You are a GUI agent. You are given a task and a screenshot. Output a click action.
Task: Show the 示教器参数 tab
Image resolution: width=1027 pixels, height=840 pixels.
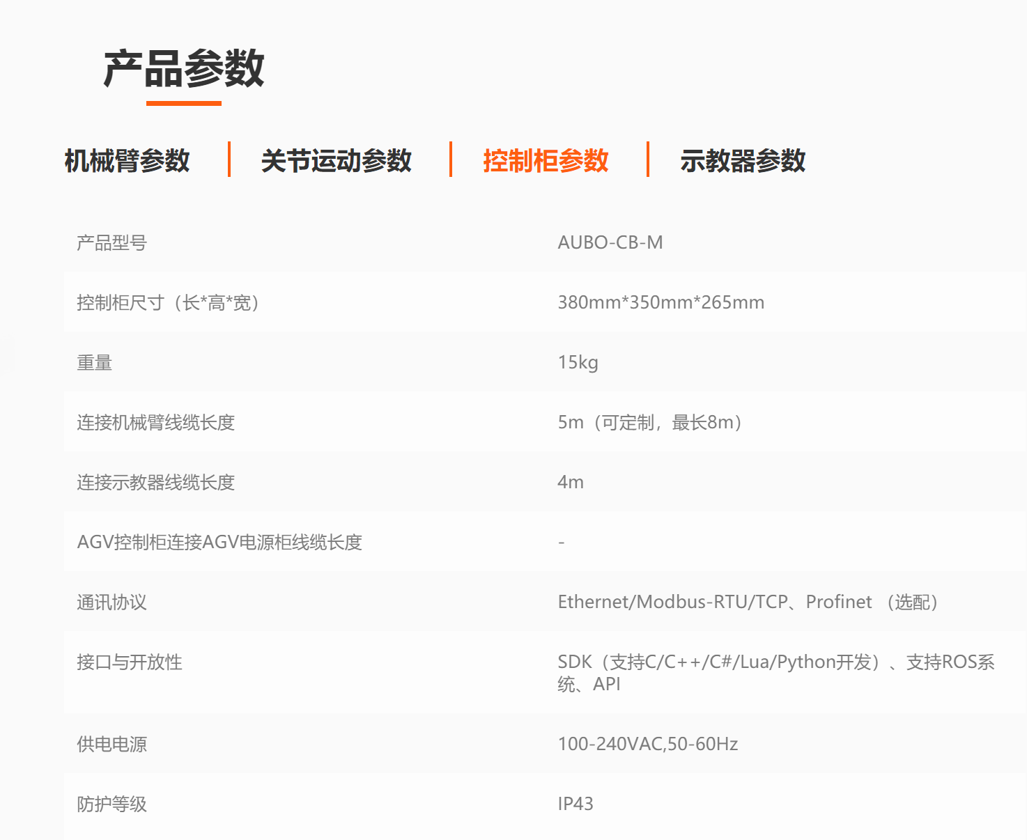pyautogui.click(x=742, y=160)
